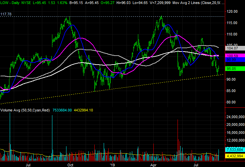Click the 16,000,000 volume axis label

[x=236, y=133]
